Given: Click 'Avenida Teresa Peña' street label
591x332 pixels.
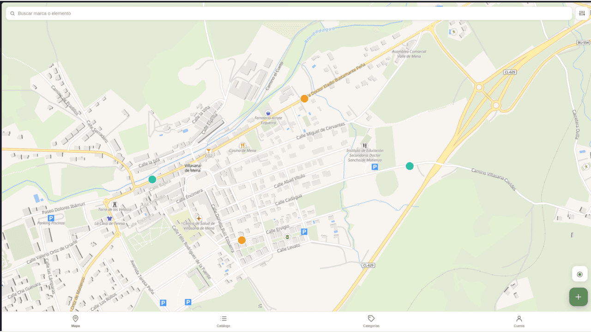Looking at the screenshot, I should pyautogui.click(x=142, y=277).
